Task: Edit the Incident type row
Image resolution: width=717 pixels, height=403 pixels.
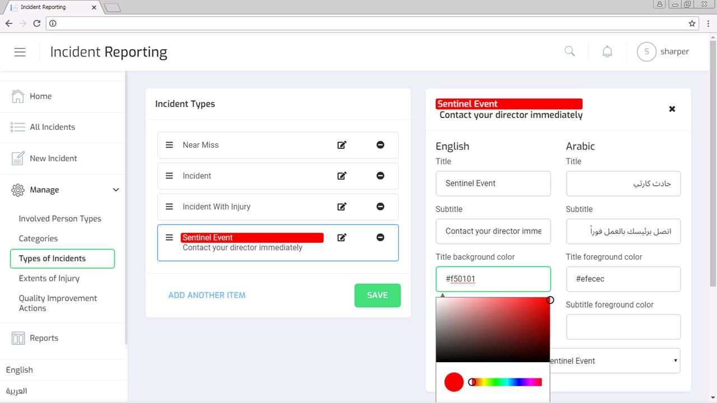Action: click(342, 176)
